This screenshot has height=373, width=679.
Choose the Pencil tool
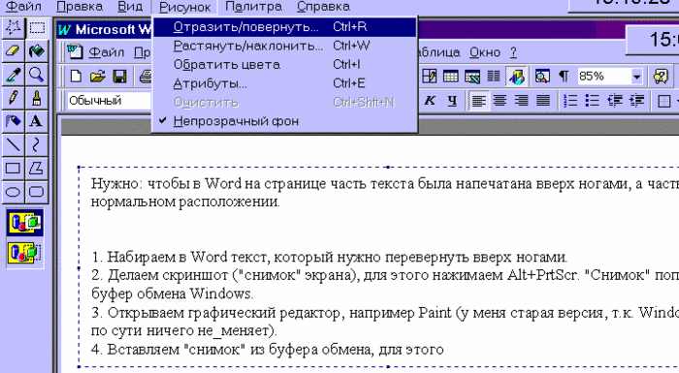[x=13, y=98]
